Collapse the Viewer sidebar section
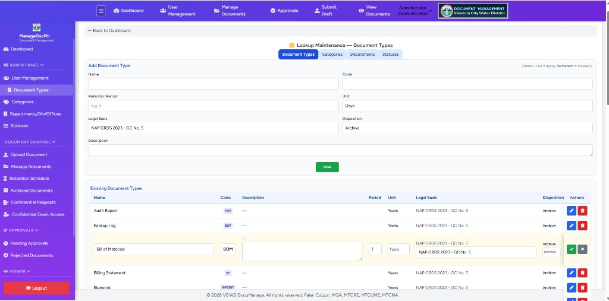Image resolution: width=609 pixels, height=301 pixels. [17, 271]
